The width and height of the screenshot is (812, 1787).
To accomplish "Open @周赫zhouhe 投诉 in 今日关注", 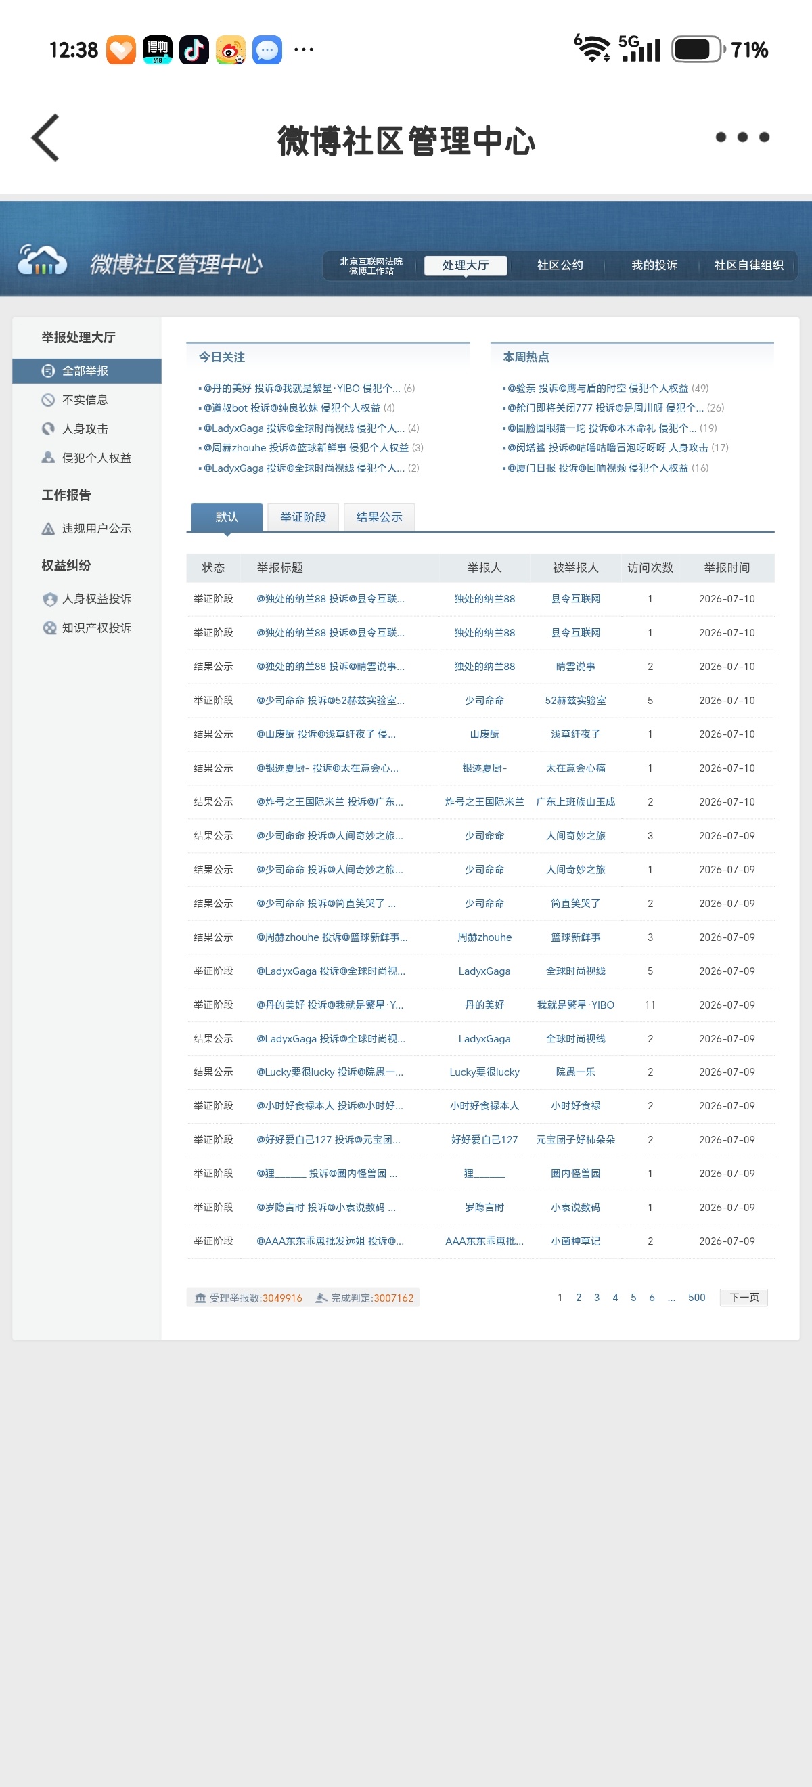I will click(x=306, y=448).
